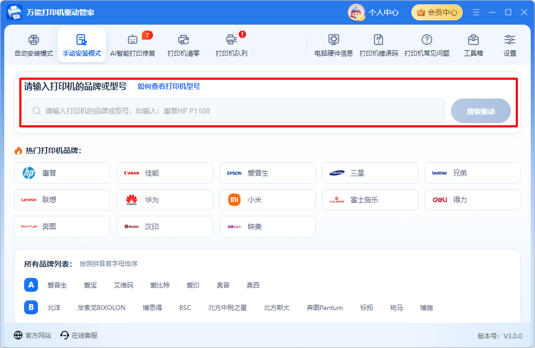Viewport: 535px width, 348px height.
Task: Select PANTUM 奔图 brand card
Action: (x=62, y=226)
